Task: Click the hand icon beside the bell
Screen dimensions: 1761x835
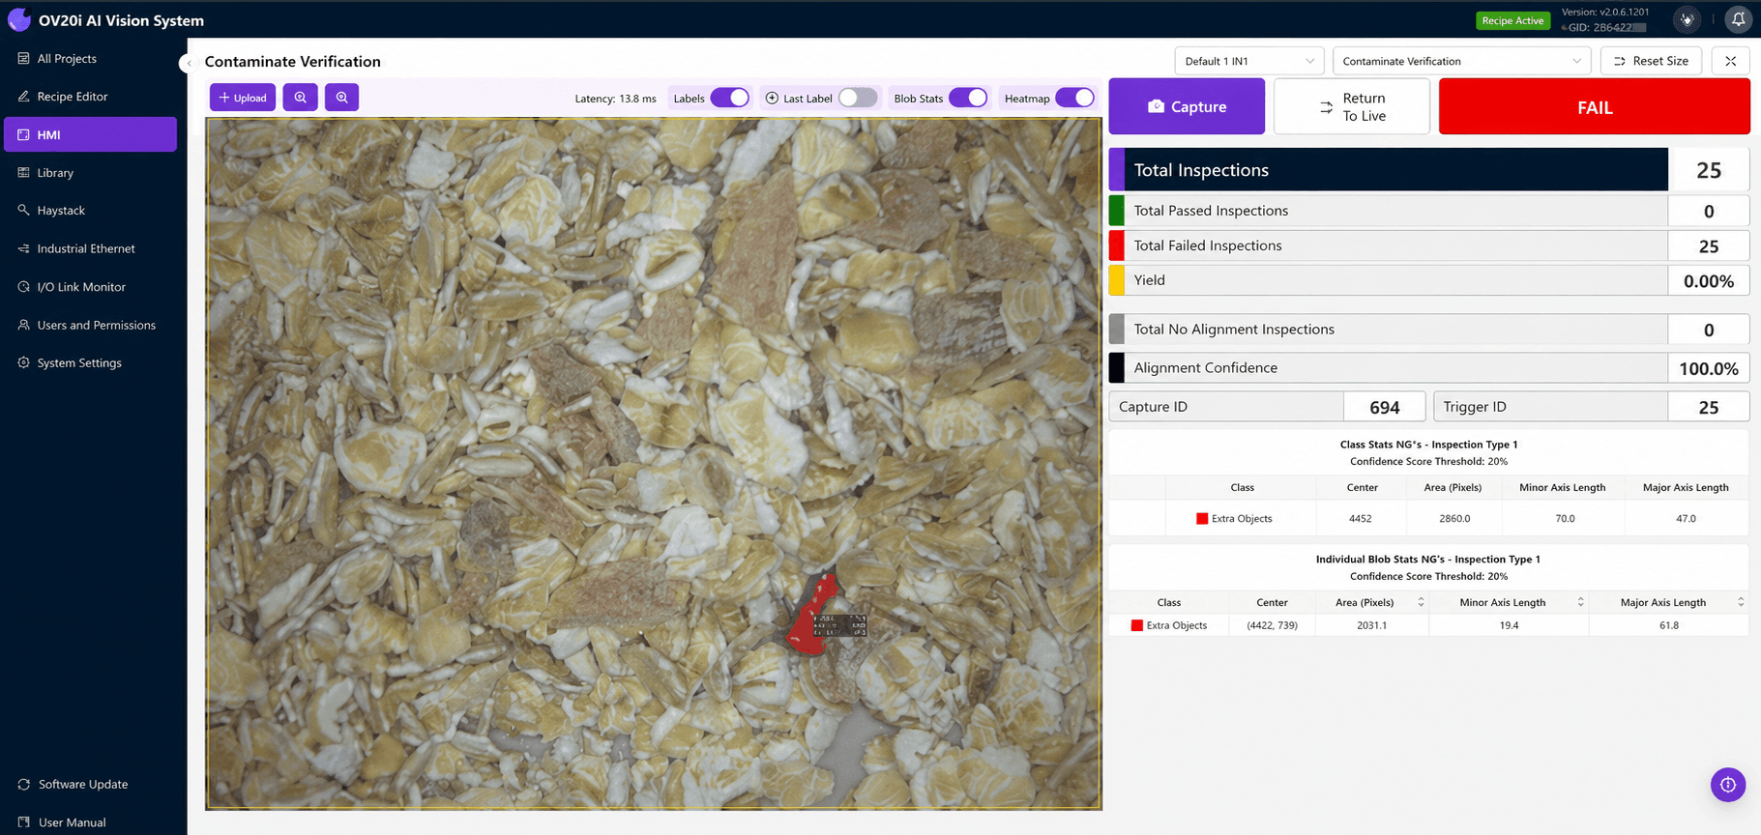Action: coord(1688,19)
